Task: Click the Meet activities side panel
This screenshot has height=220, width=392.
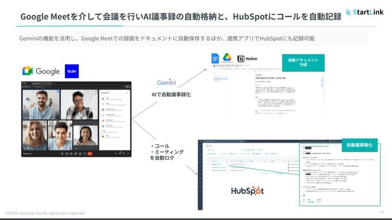Action: click(115, 120)
